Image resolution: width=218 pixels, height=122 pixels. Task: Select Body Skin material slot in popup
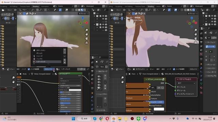click(x=47, y=50)
